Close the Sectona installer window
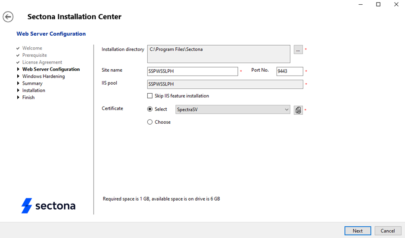The height and width of the screenshot is (238, 405). tap(396, 5)
